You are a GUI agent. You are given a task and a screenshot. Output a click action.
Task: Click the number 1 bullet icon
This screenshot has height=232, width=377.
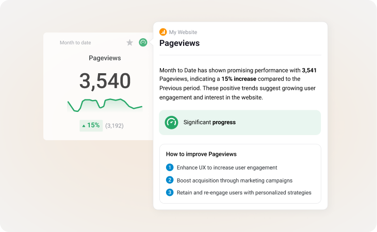click(170, 168)
